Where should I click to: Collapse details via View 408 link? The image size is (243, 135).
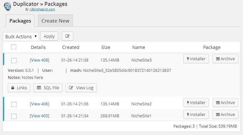click(39, 60)
